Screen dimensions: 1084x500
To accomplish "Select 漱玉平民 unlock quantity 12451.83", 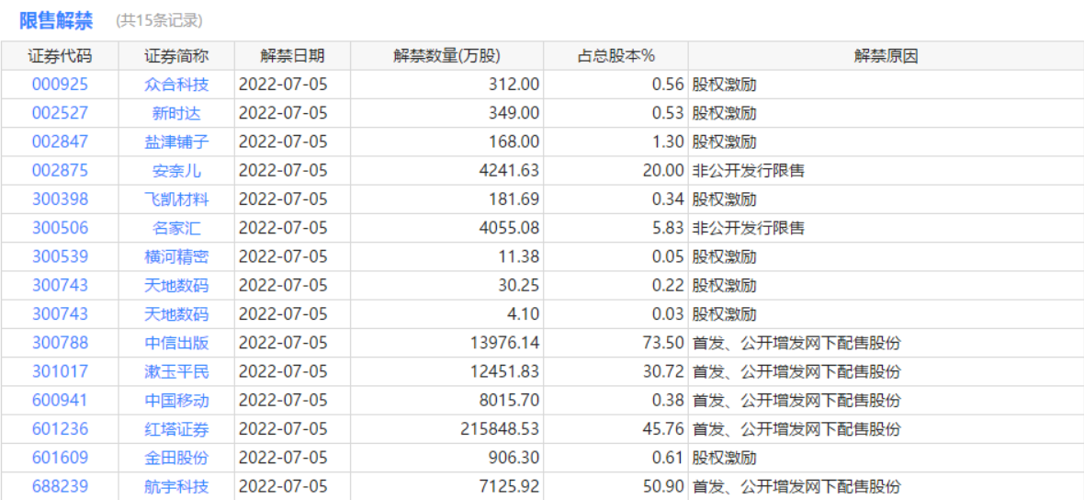I will click(504, 372).
